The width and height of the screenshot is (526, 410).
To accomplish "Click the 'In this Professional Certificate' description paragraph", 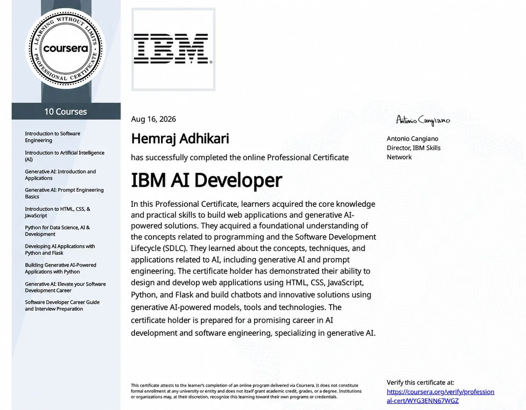I will click(253, 268).
